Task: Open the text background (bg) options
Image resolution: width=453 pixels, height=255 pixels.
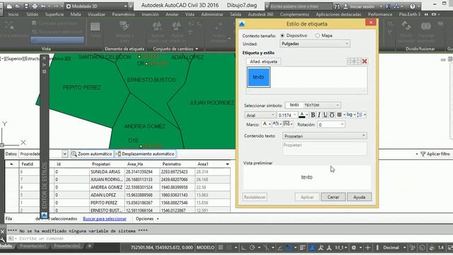Action: point(351,115)
